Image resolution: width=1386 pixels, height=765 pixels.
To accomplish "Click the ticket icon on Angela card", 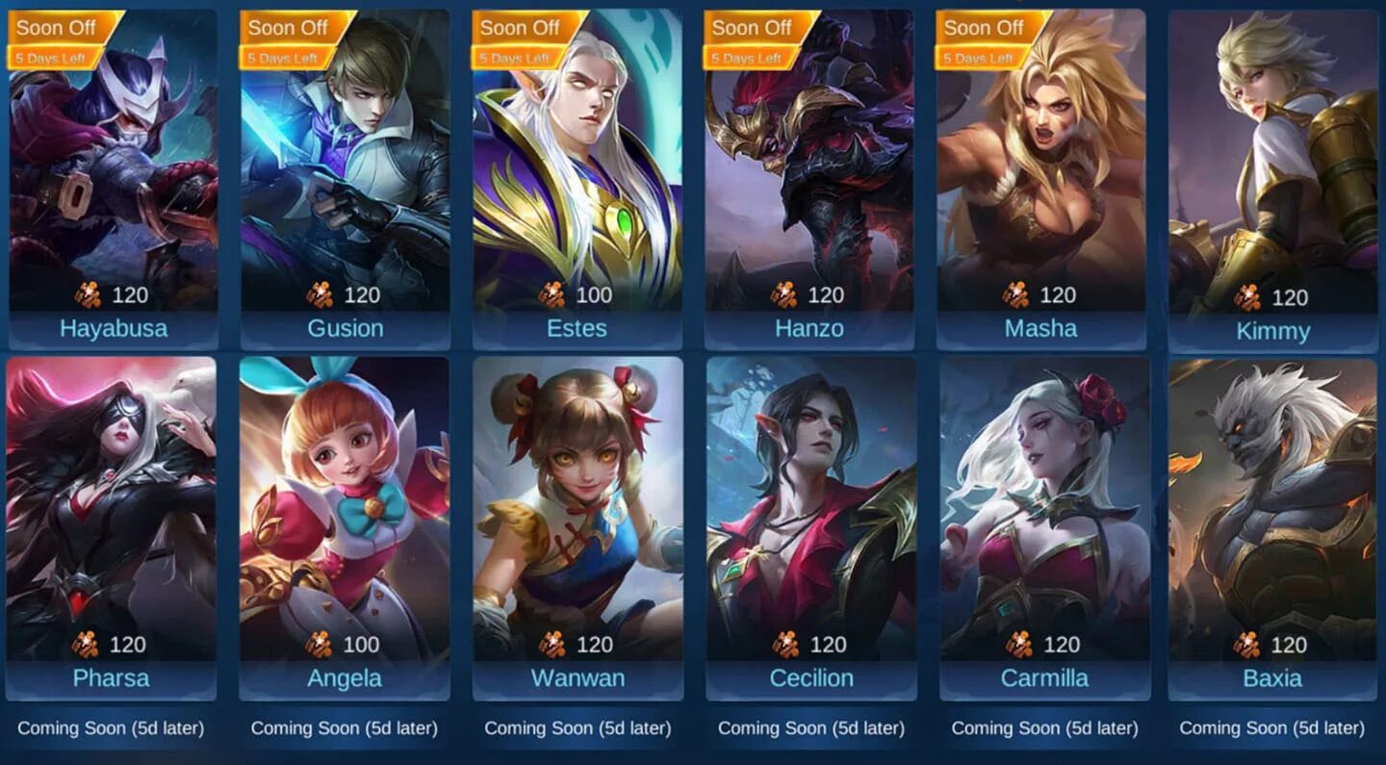I will pyautogui.click(x=320, y=644).
